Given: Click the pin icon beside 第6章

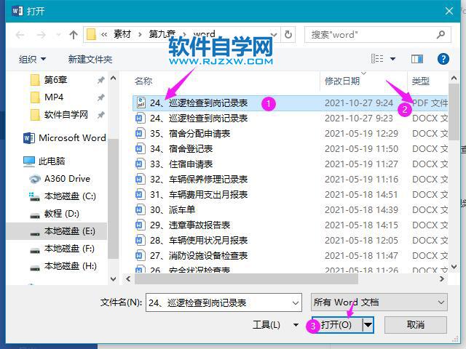Looking at the screenshot, I should point(101,80).
